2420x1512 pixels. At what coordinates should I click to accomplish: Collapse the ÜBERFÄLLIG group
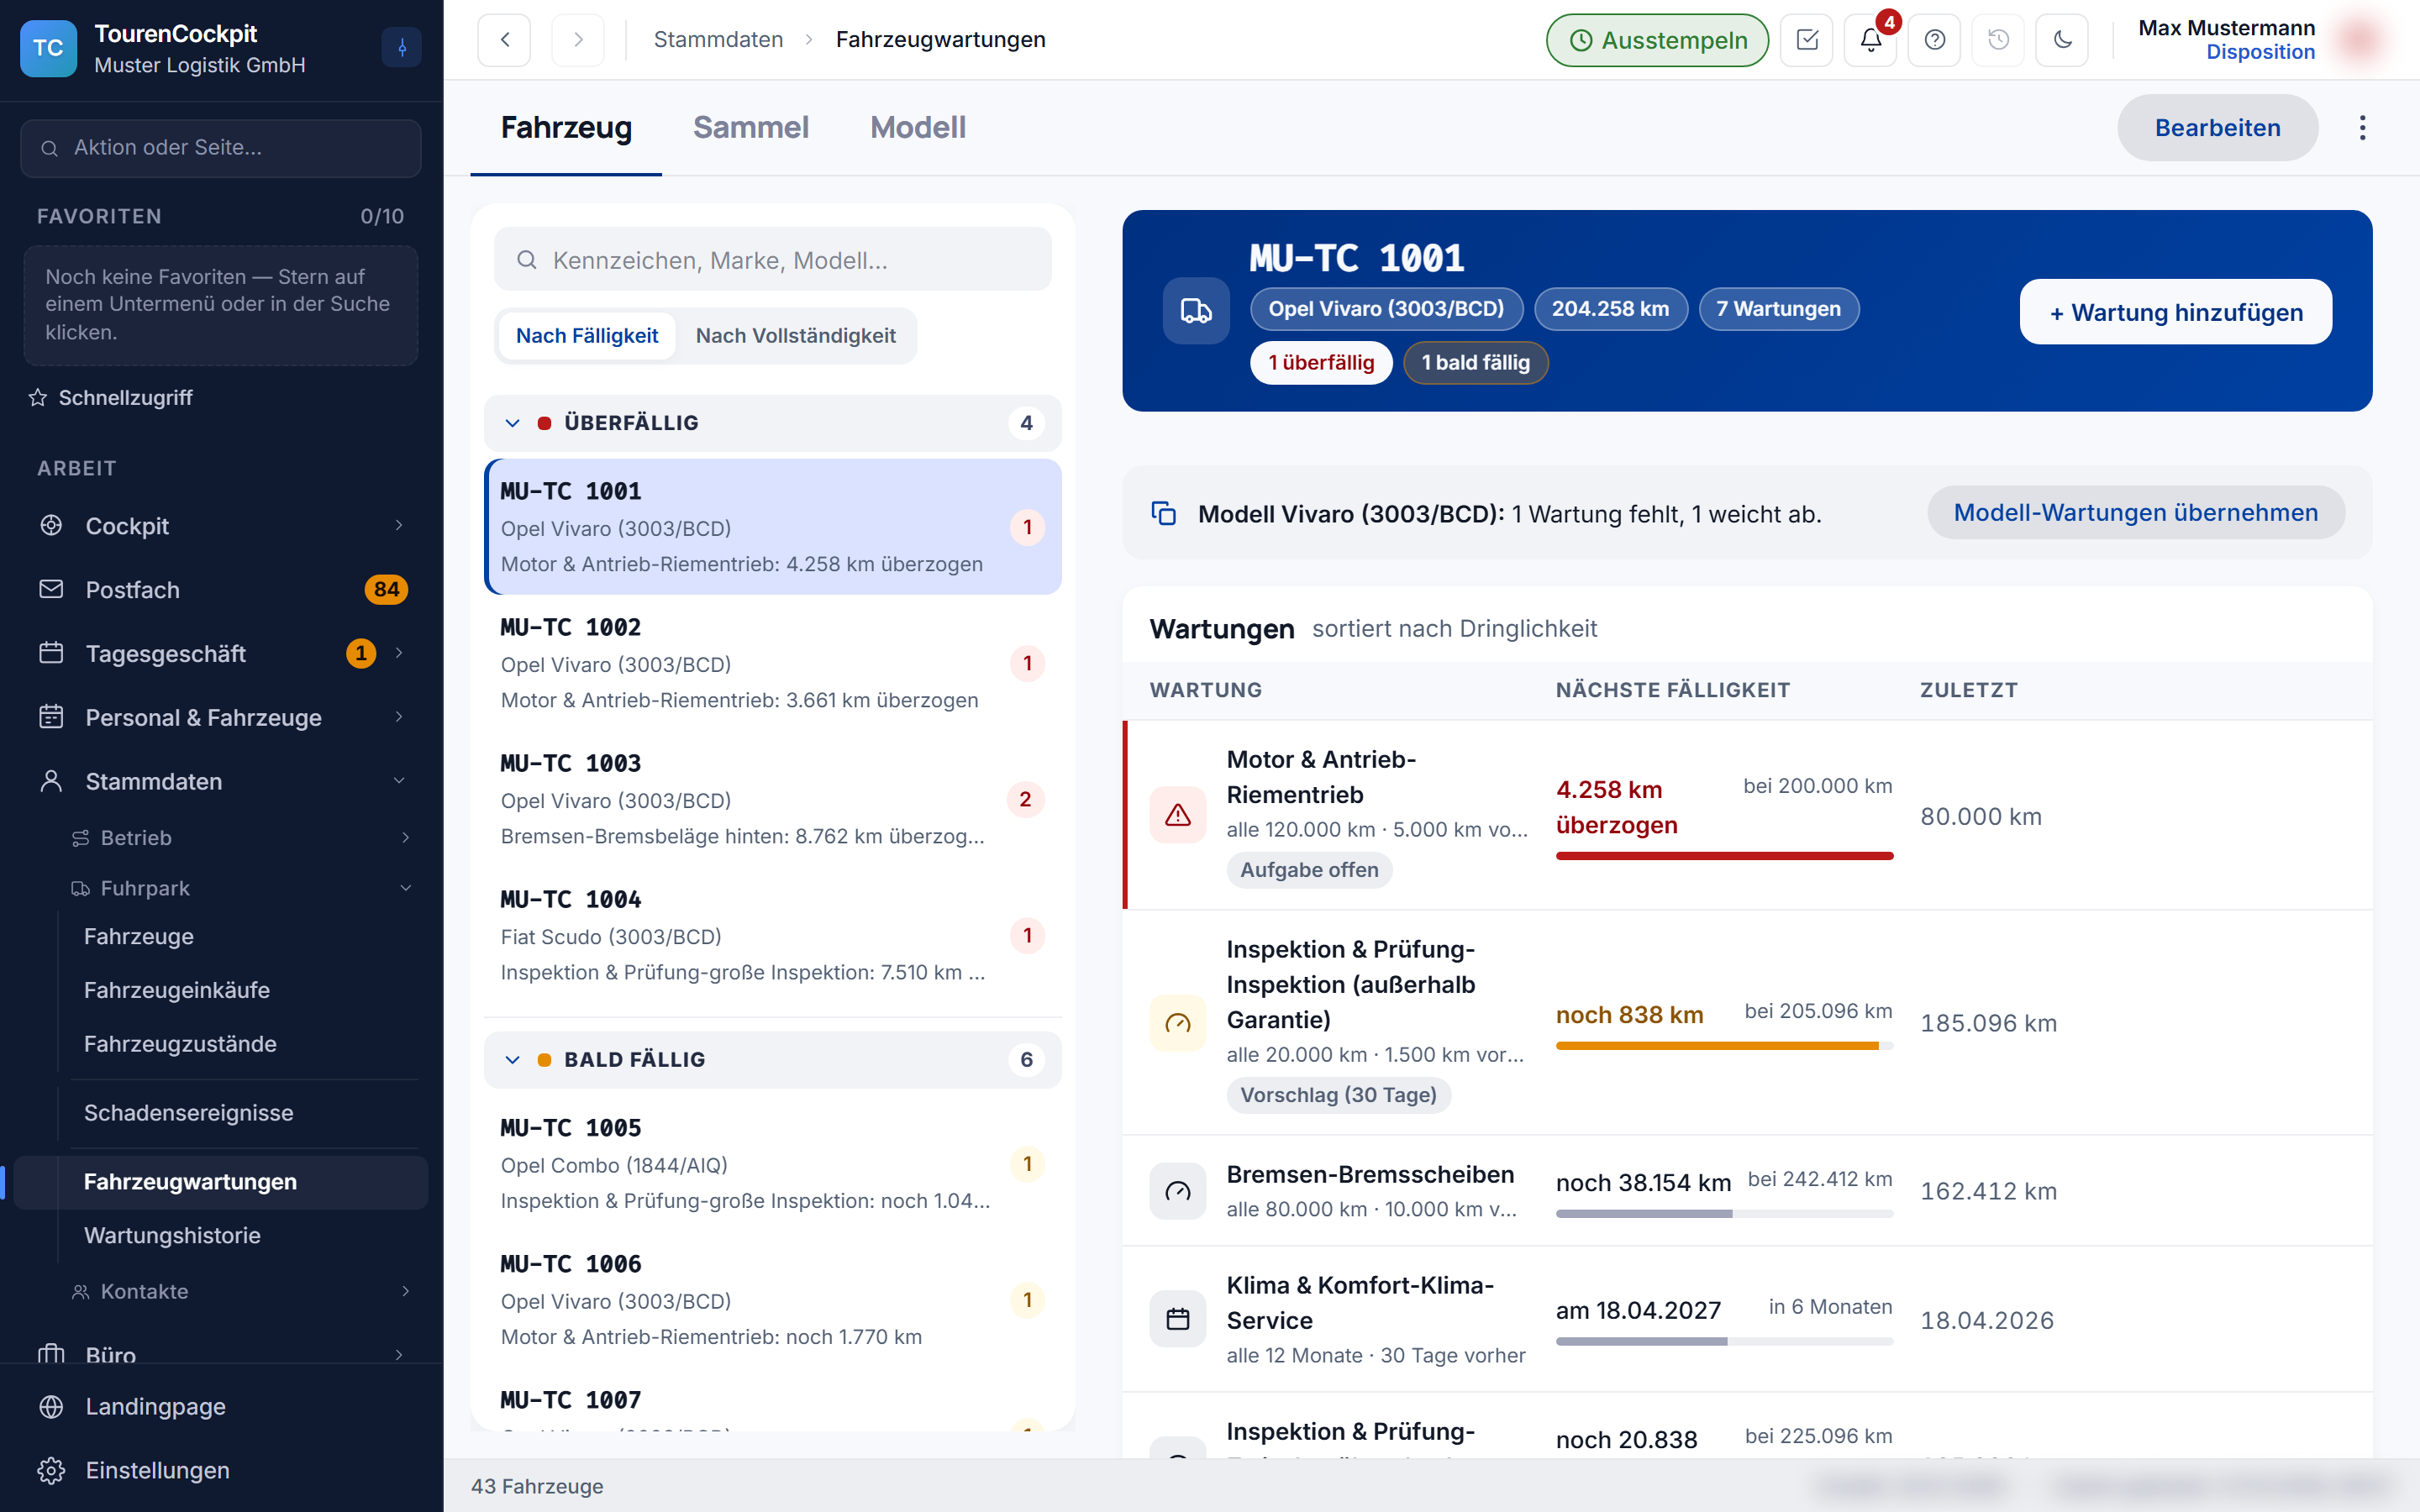(x=772, y=423)
